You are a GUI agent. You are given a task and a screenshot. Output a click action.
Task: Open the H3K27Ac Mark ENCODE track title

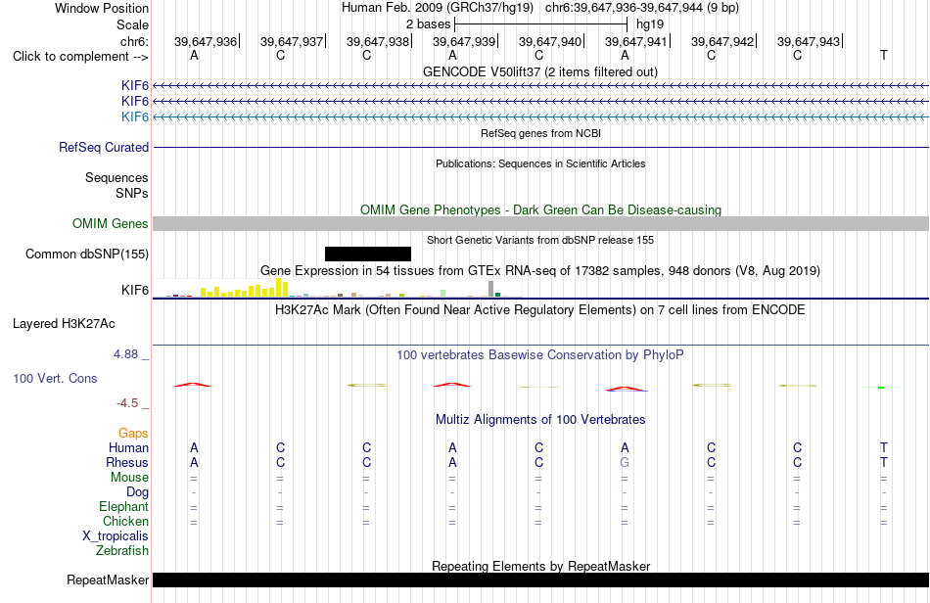tap(539, 310)
